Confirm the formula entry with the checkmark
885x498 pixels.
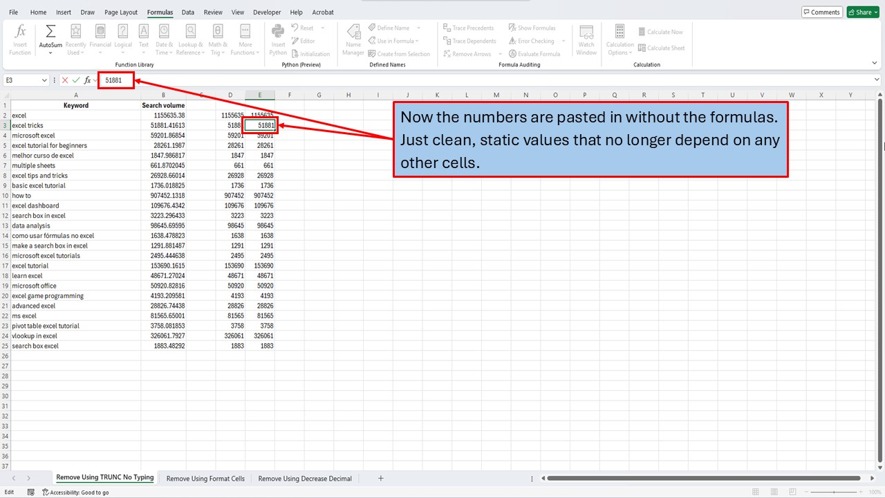coord(77,80)
